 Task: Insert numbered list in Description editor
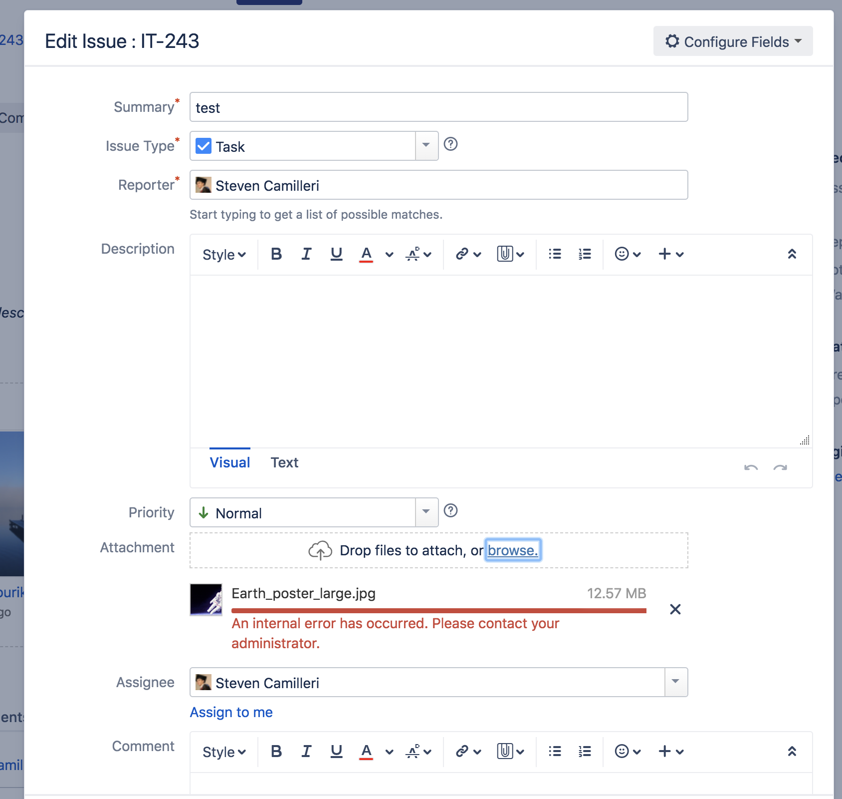[585, 254]
